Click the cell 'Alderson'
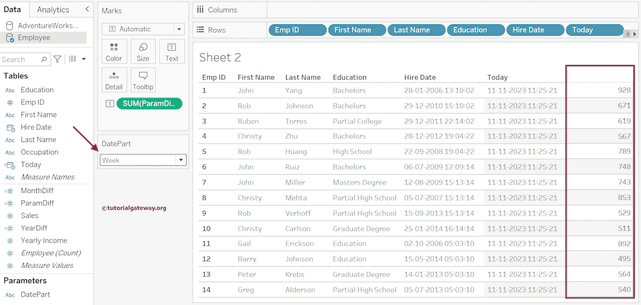Image resolution: width=641 pixels, height=305 pixels. click(x=300, y=290)
